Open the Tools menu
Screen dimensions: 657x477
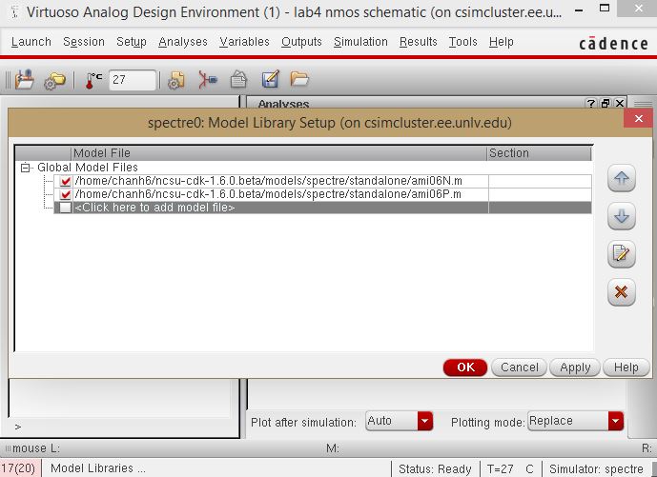coord(463,42)
